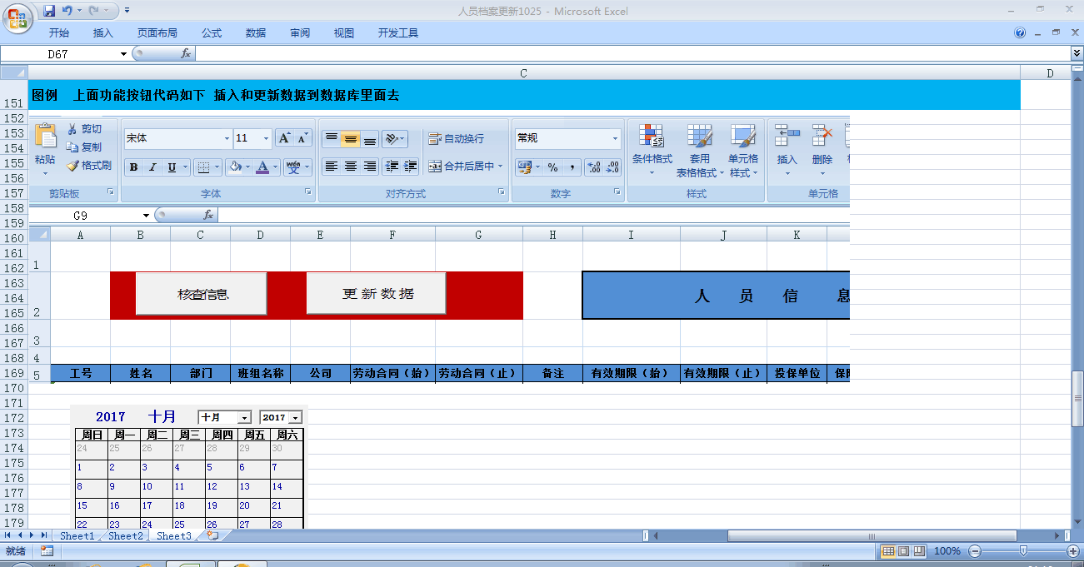1084x567 pixels.
Task: Save the workbook from quick access toolbar
Action: click(x=49, y=11)
